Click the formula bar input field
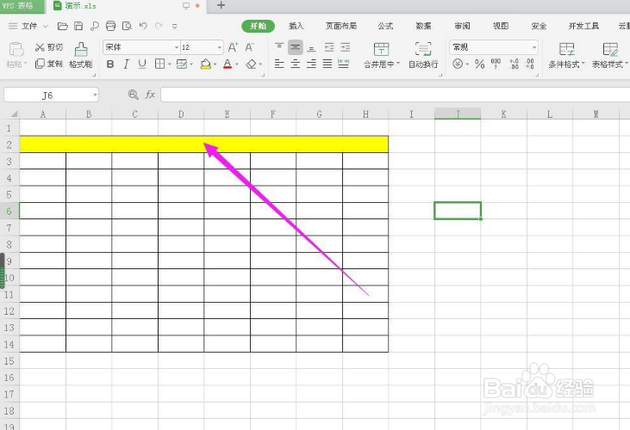 396,95
